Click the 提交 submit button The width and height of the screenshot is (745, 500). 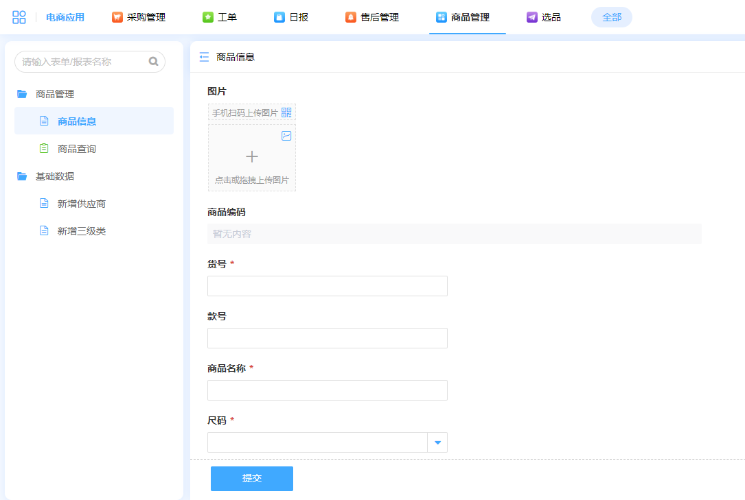coord(252,478)
